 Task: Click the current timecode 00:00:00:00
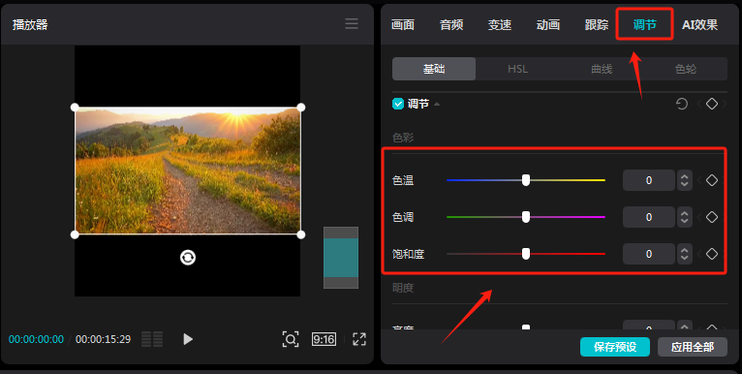36,339
